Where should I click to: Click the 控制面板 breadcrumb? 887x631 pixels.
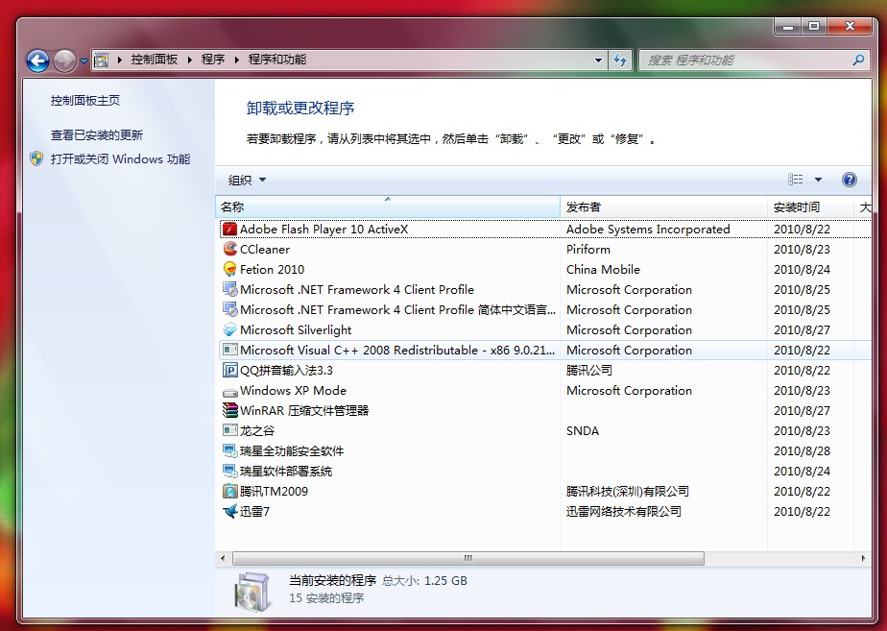[155, 60]
